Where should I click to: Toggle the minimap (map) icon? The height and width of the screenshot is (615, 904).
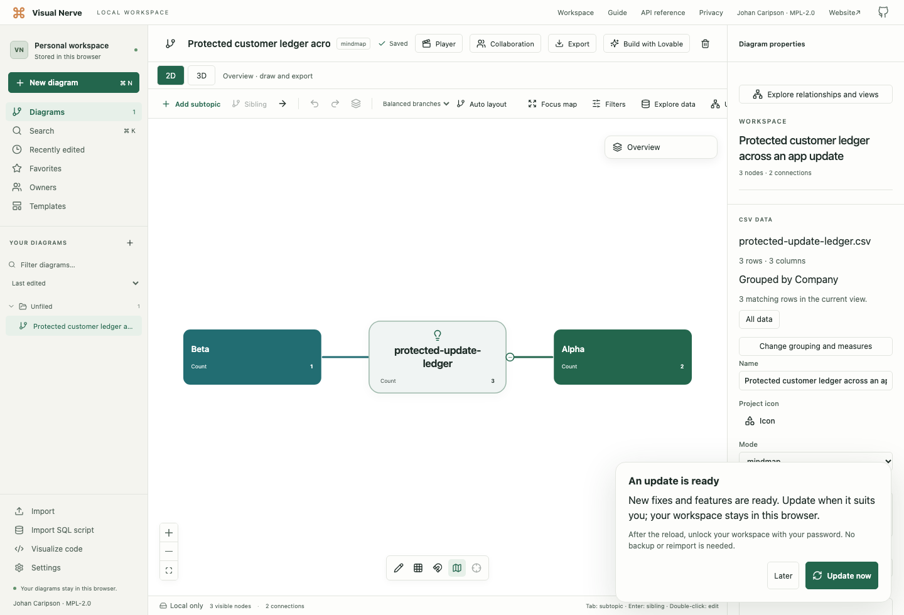tap(457, 568)
